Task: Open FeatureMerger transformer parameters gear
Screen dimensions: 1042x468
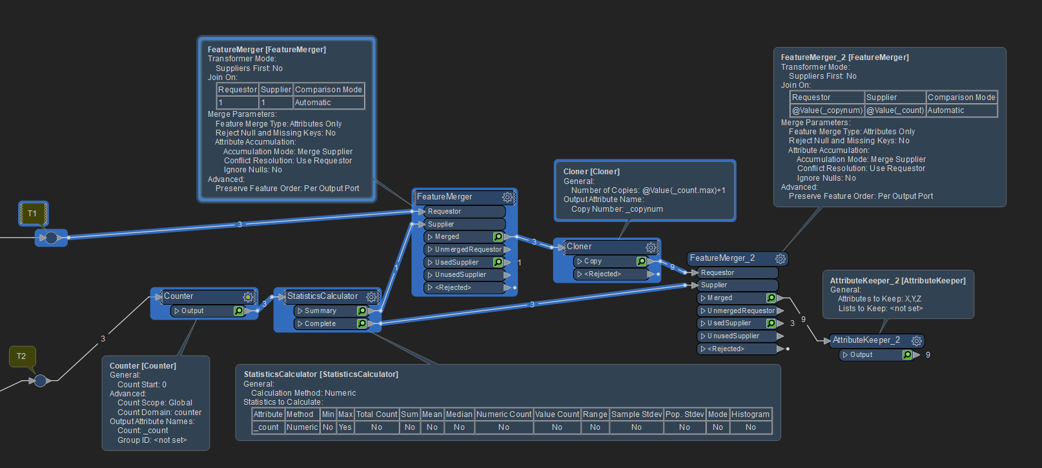Action: (x=507, y=197)
